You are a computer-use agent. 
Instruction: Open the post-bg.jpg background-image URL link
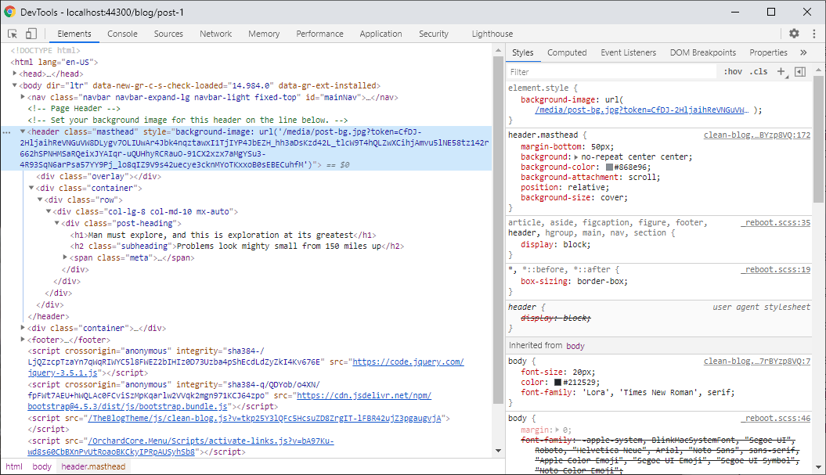point(641,110)
